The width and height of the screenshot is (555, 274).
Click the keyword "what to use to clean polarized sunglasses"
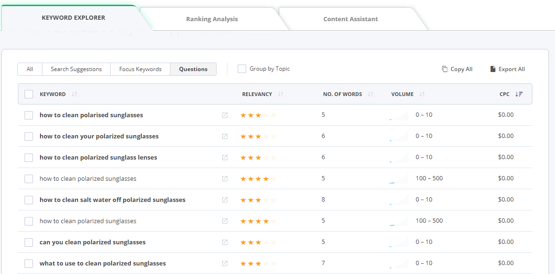[x=103, y=263]
